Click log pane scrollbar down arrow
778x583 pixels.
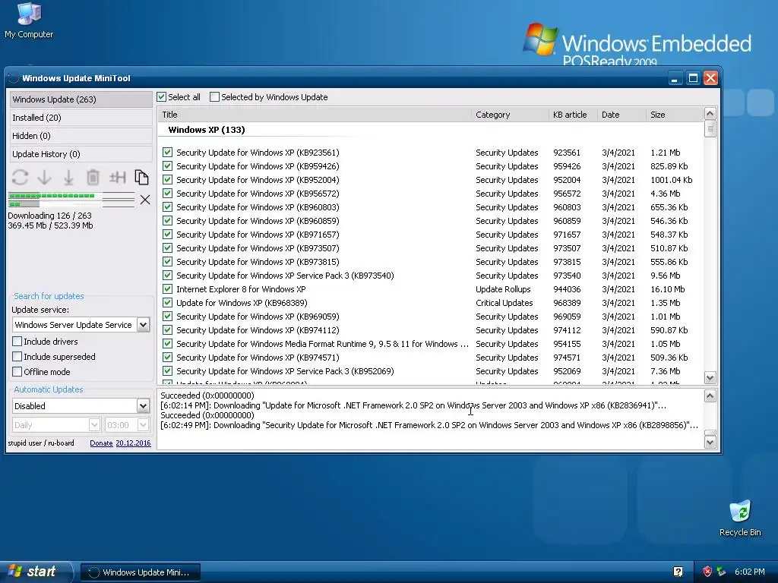pyautogui.click(x=710, y=443)
